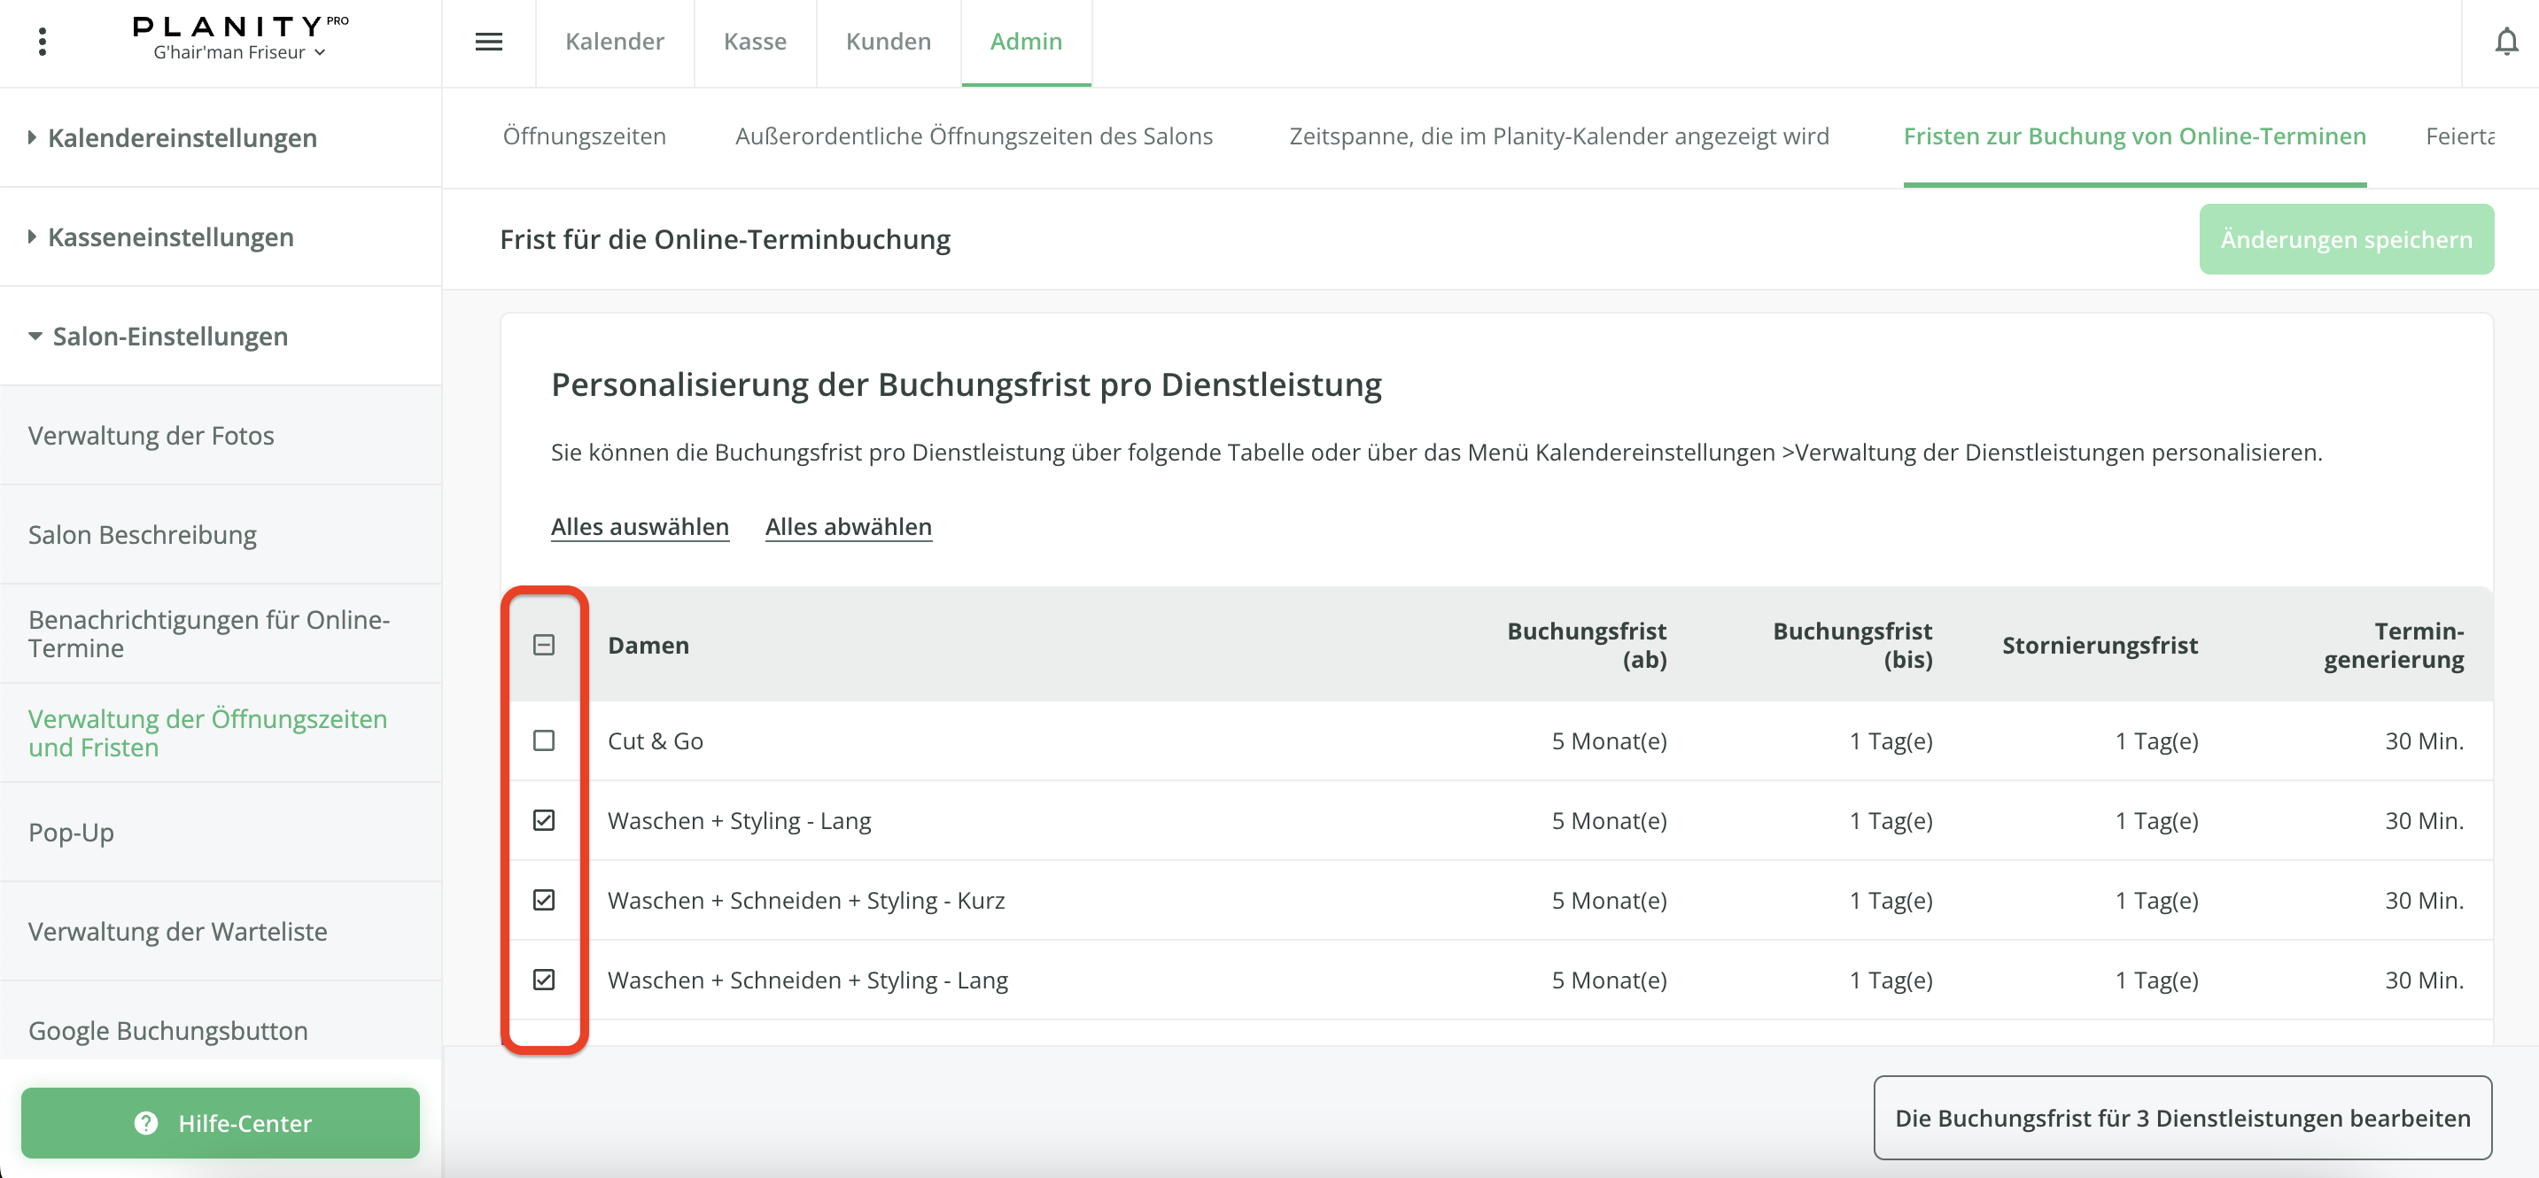
Task: Open the Öffnungszeiten sub-tab
Action: click(584, 136)
